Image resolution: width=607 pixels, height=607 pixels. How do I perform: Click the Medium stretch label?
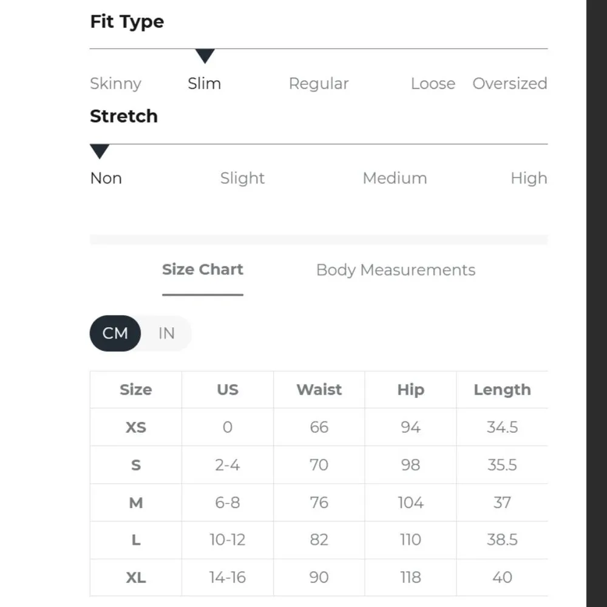point(395,178)
